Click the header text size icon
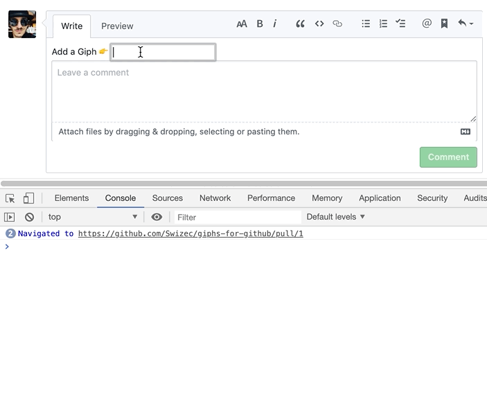 pyautogui.click(x=242, y=24)
